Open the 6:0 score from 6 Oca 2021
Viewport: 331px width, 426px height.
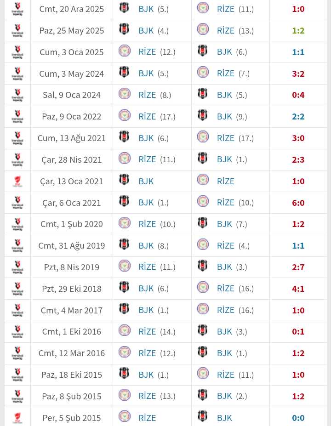tap(298, 203)
